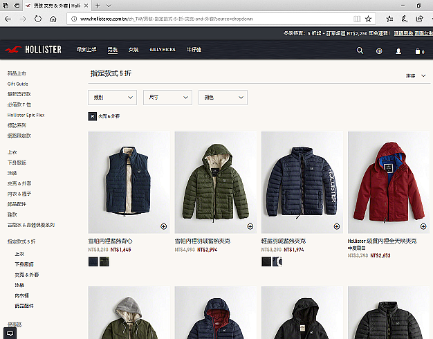The image size is (433, 339).
Task: Open a new browser tab with plus
Action: coord(98,6)
